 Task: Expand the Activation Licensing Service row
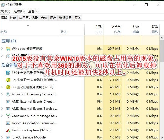(2, 94)
